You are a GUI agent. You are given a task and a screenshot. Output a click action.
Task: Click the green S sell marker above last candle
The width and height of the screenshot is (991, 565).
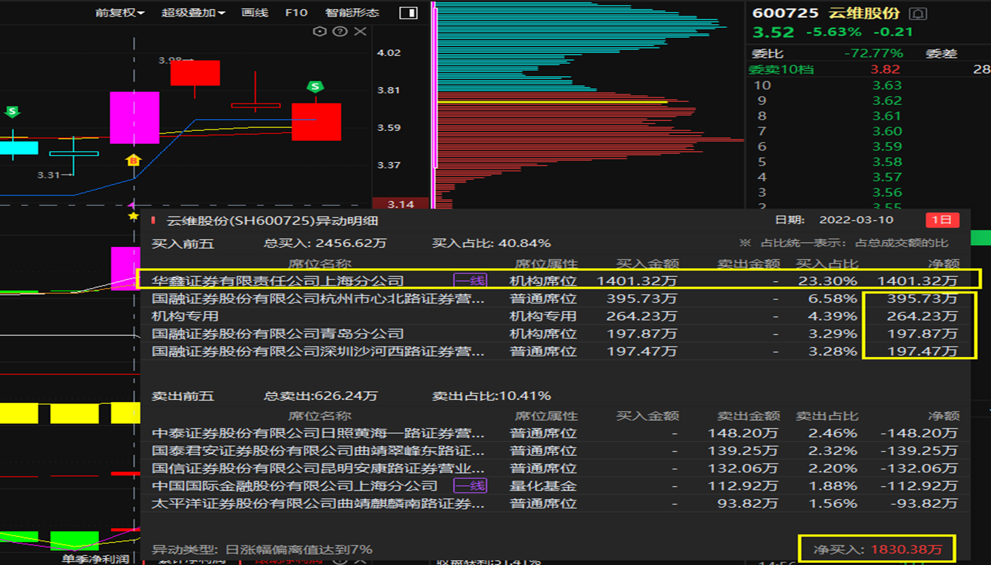tap(316, 87)
